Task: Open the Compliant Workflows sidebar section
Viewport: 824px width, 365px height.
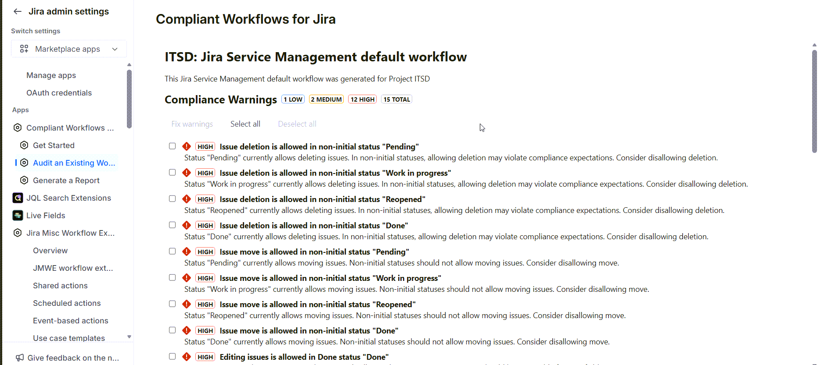Action: pos(70,128)
